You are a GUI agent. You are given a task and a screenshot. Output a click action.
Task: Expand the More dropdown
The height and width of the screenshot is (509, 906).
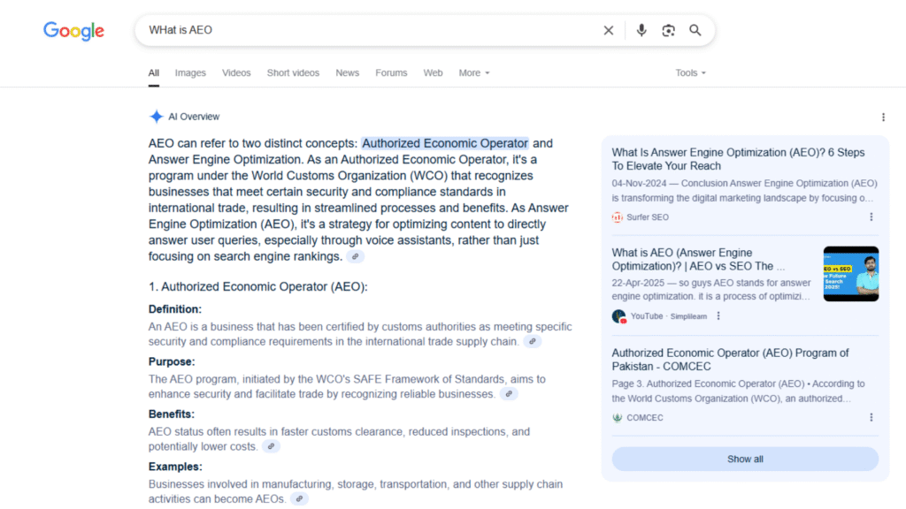(474, 73)
